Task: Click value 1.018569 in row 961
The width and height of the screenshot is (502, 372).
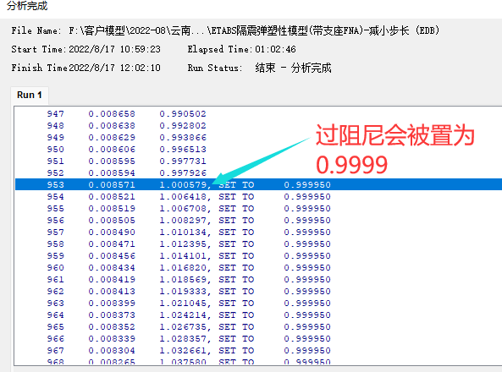Action: click(183, 280)
